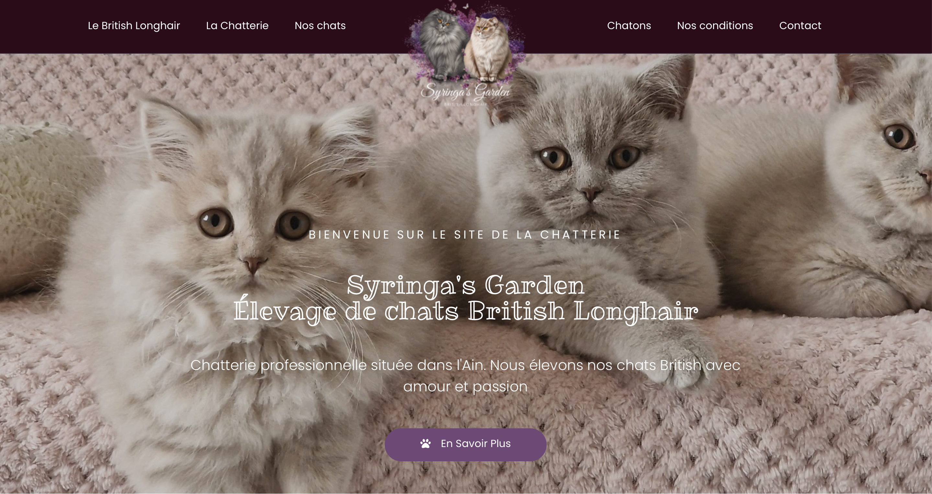Open the La Chatterie menu item
The image size is (932, 494).
pos(237,26)
